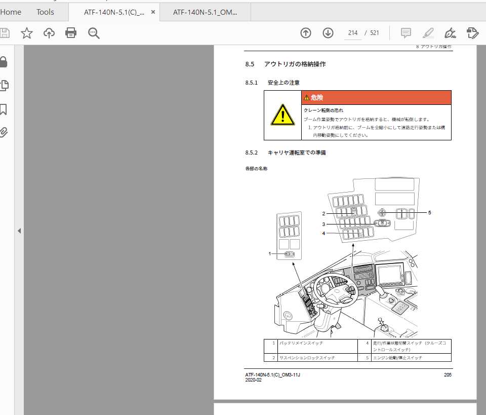Open the security lock panel

(x=4, y=62)
